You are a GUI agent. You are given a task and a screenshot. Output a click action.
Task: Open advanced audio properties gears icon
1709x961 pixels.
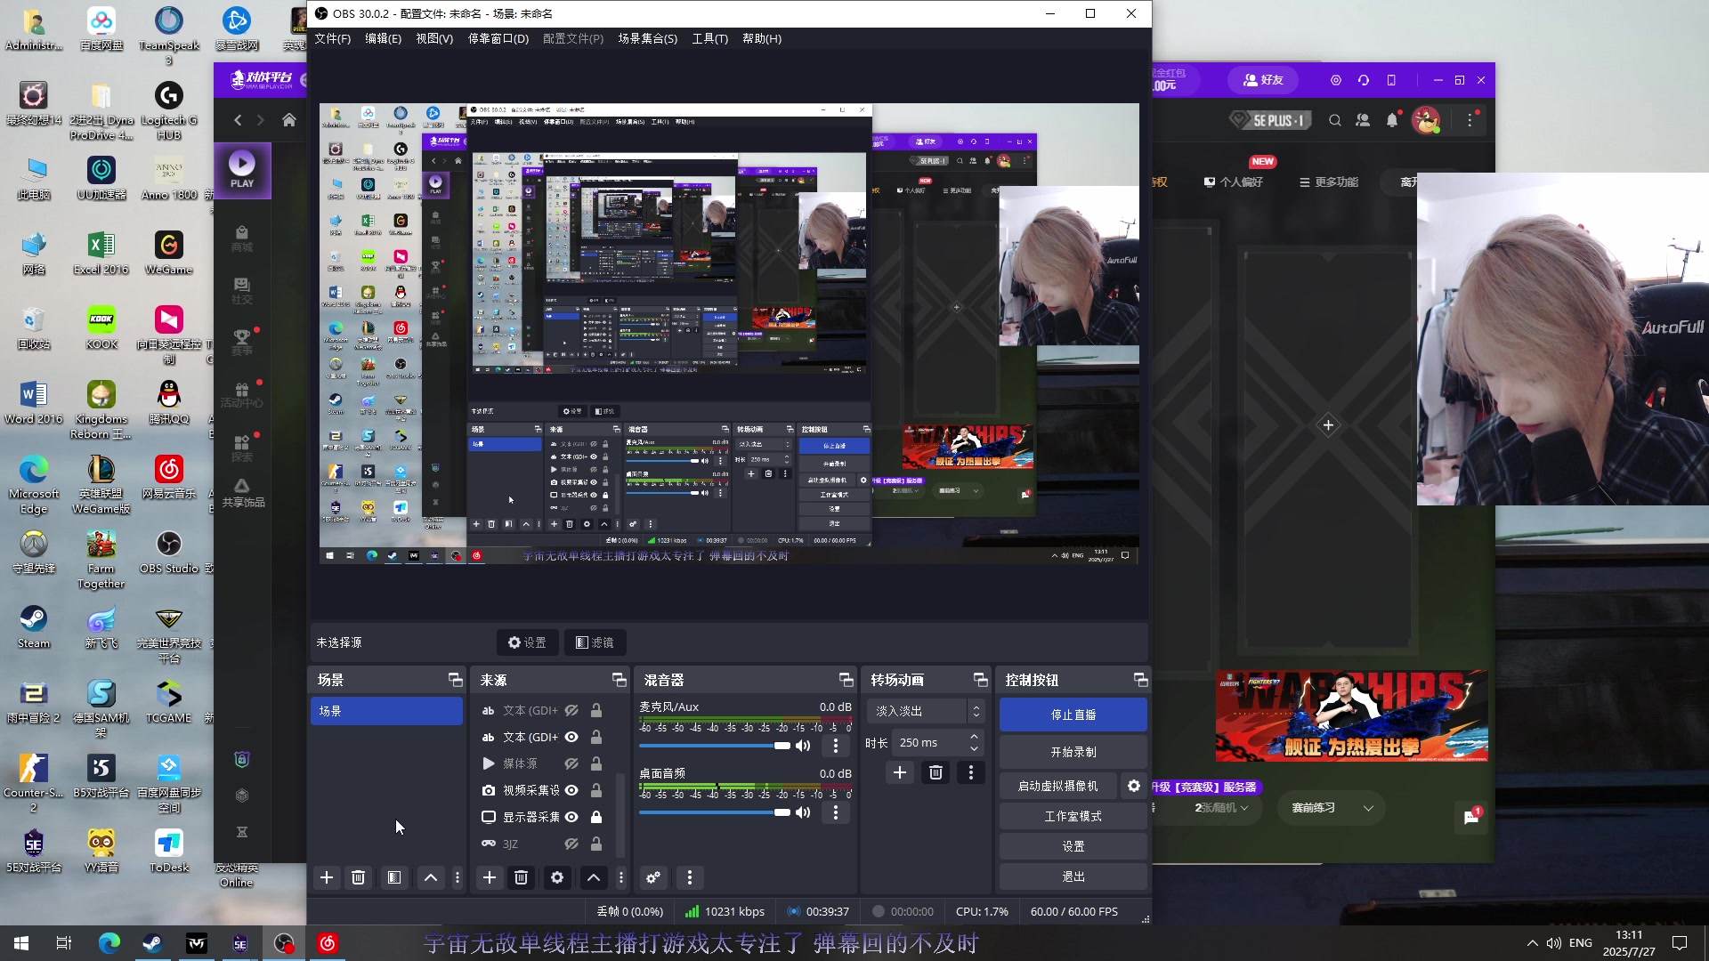tap(653, 877)
